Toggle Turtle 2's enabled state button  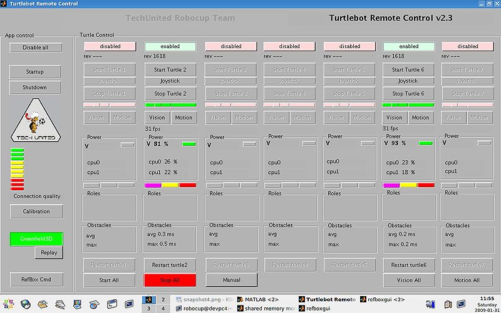[170, 46]
